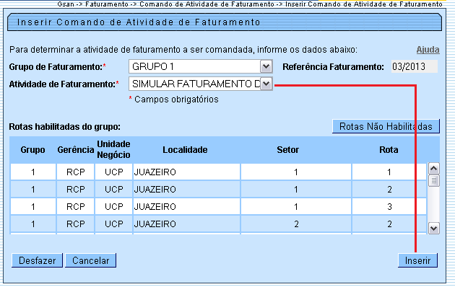Click JUAZEIRO in the Rota 3 row

coord(155,207)
